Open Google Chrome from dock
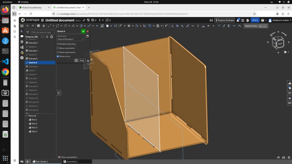This screenshot has width=292, height=164. [5, 72]
